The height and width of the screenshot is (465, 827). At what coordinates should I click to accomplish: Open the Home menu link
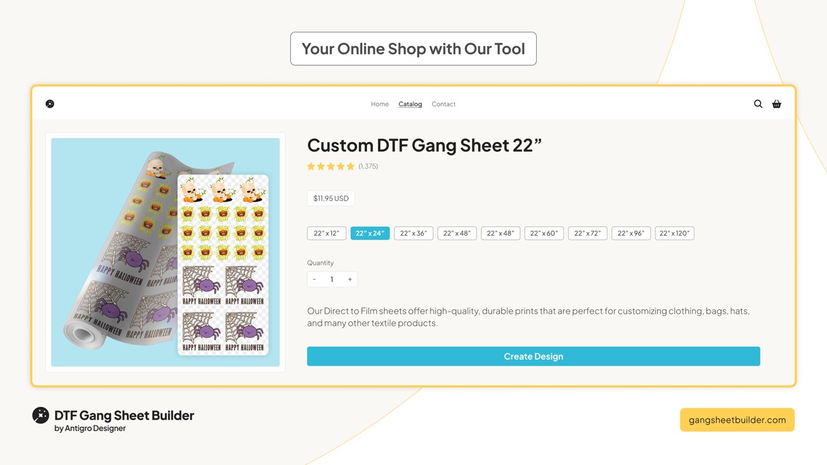pos(380,104)
